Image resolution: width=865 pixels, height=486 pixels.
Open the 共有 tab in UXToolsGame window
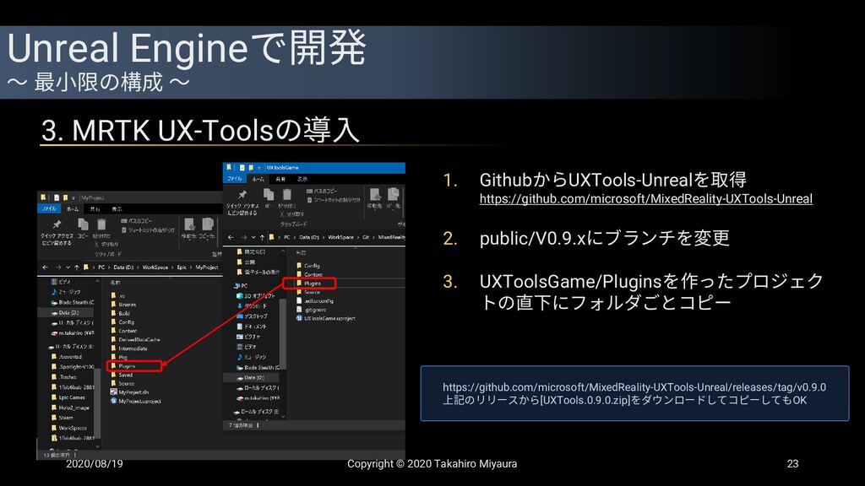[280, 179]
